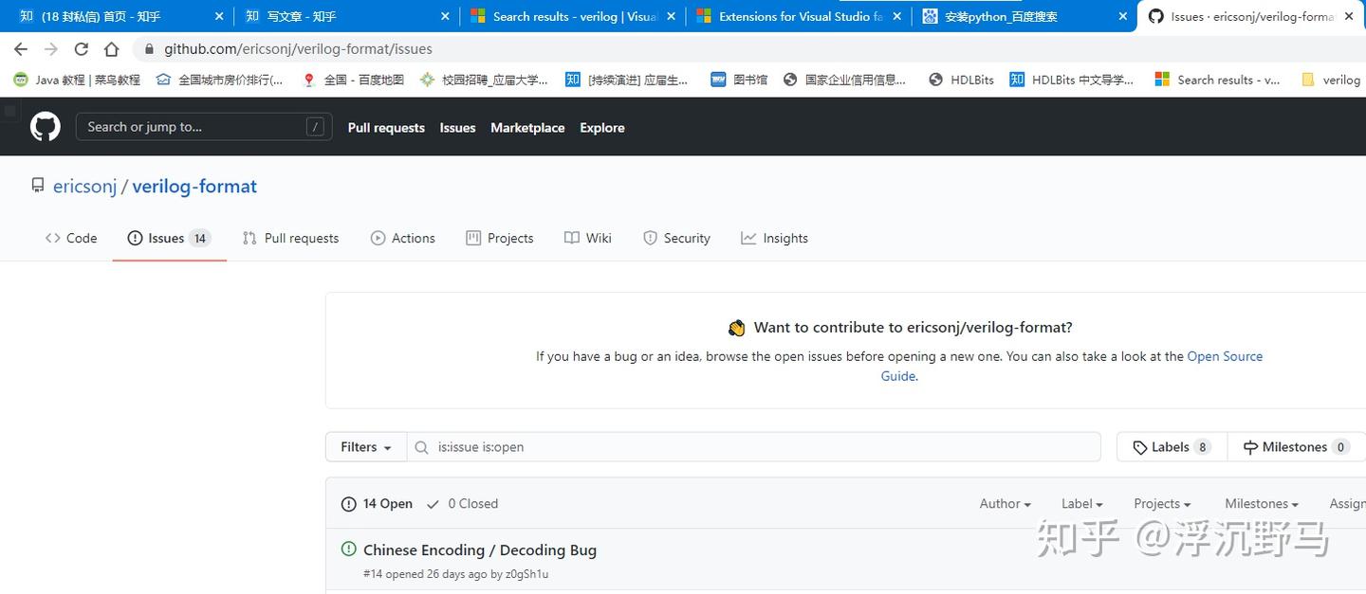Open the Projects panel icon
This screenshot has width=1366, height=594.
pyautogui.click(x=473, y=238)
